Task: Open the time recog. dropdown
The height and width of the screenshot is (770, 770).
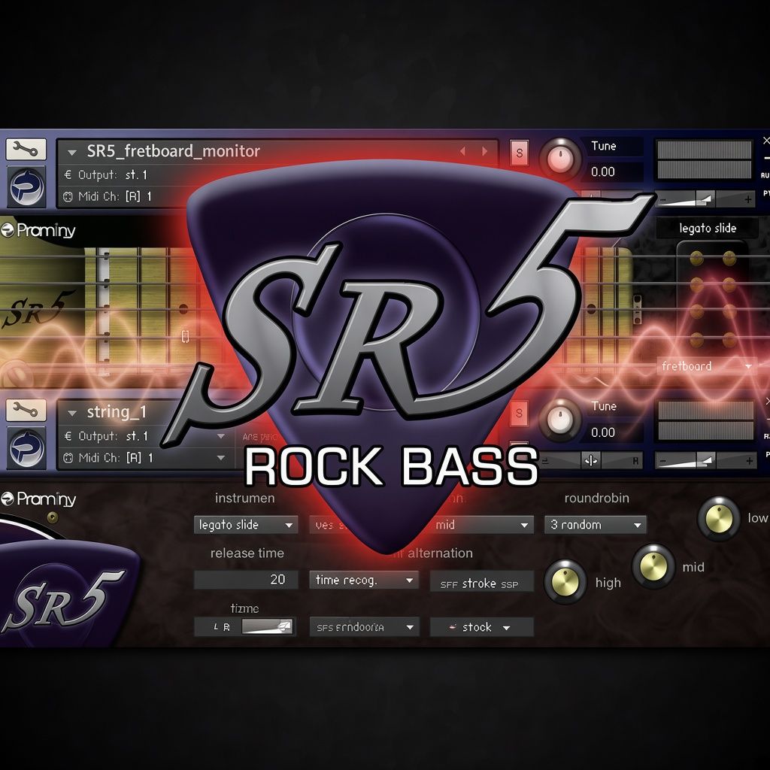Action: point(364,580)
